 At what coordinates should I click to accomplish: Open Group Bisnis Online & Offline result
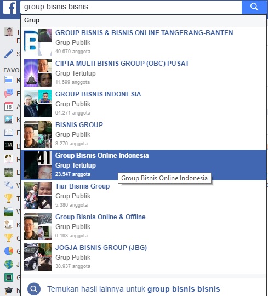coord(144,226)
